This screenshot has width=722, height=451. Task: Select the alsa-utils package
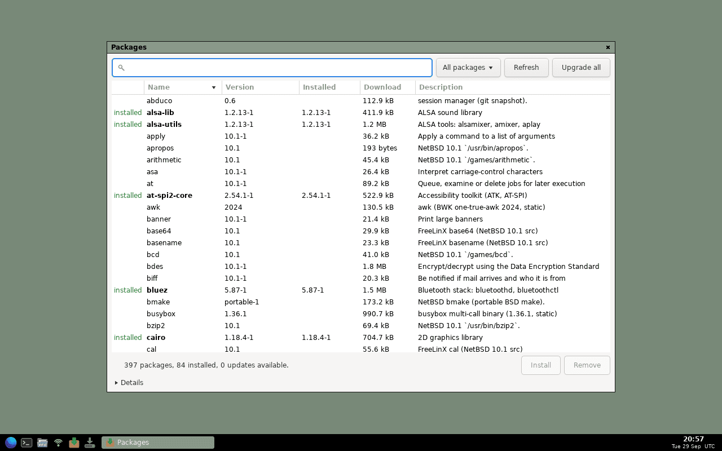click(x=361, y=125)
